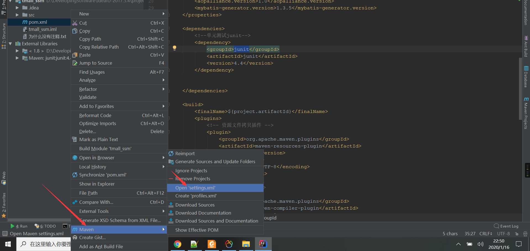Expand the src folder
The width and height of the screenshot is (530, 251).
(17, 15)
